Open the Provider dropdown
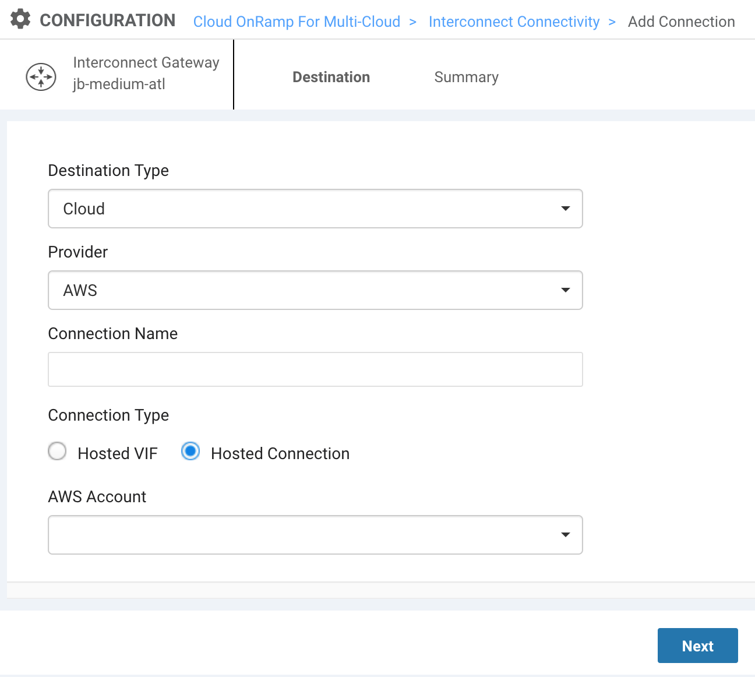The image size is (755, 677). (315, 290)
